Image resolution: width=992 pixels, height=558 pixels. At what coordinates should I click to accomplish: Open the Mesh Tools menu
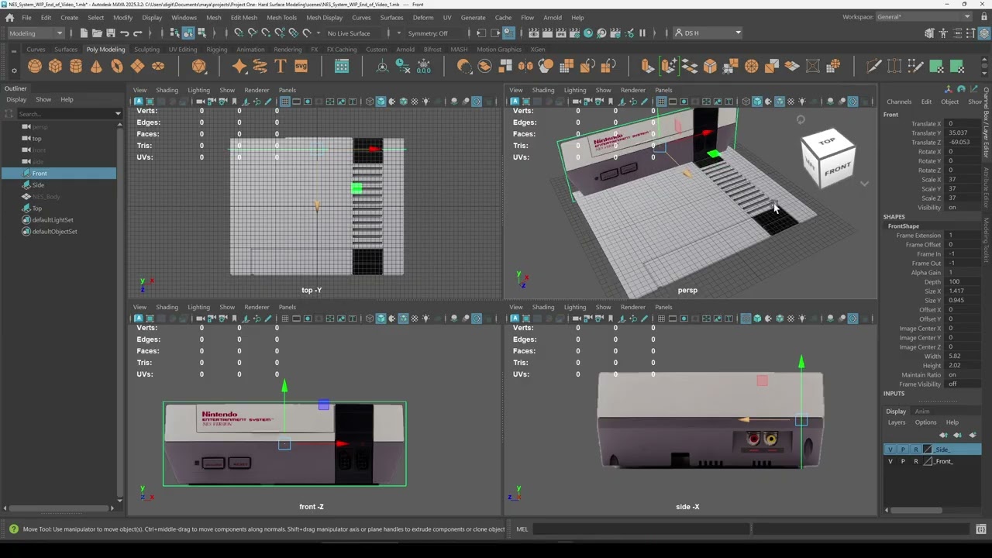pos(281,17)
